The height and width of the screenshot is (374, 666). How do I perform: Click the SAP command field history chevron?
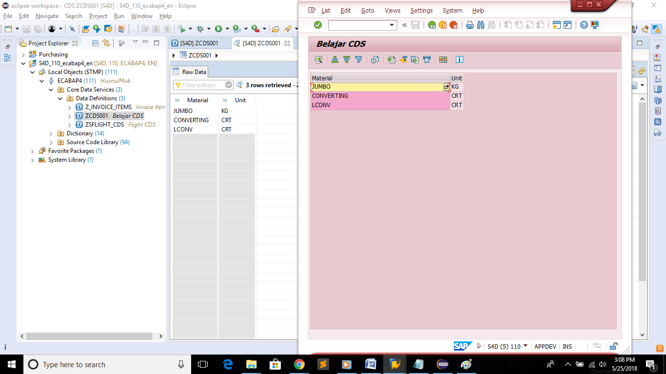coord(404,25)
